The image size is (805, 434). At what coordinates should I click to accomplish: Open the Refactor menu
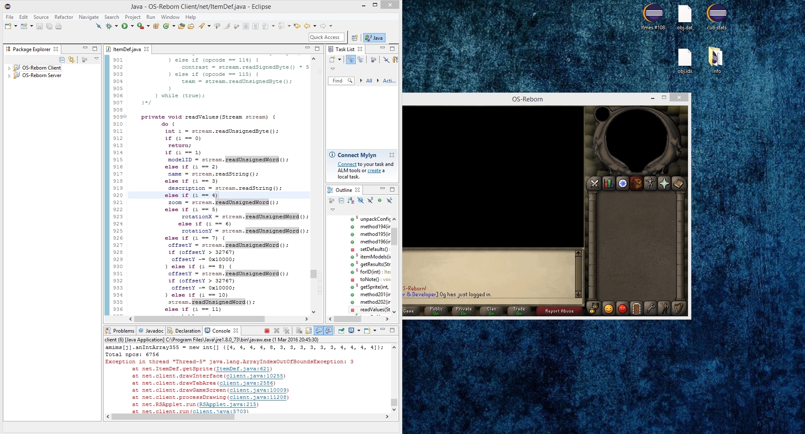pos(64,17)
